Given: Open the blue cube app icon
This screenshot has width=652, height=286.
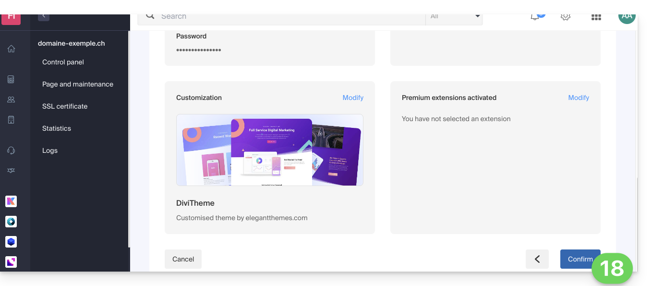Looking at the screenshot, I should [x=11, y=242].
